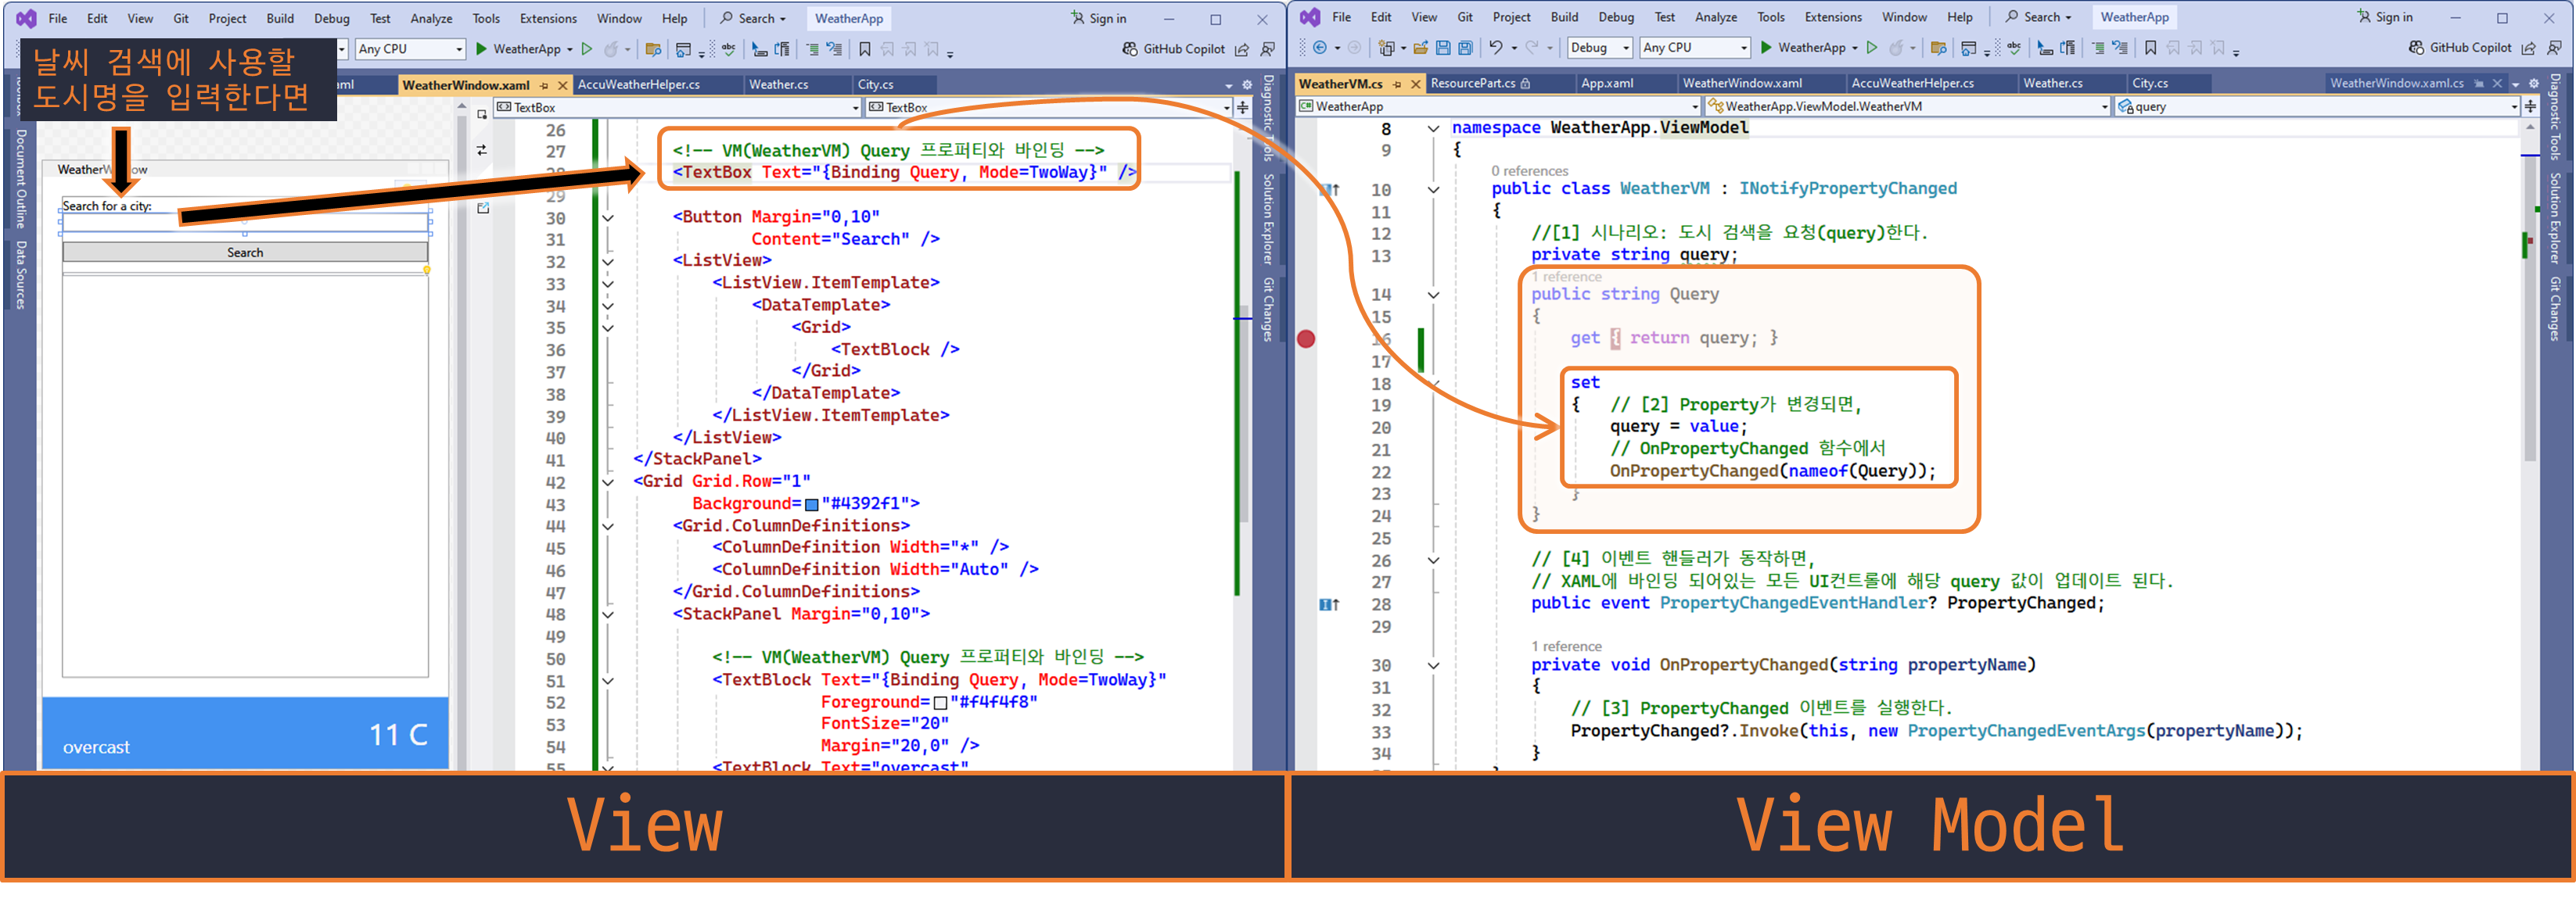Expand the query member dropdown

click(2514, 107)
